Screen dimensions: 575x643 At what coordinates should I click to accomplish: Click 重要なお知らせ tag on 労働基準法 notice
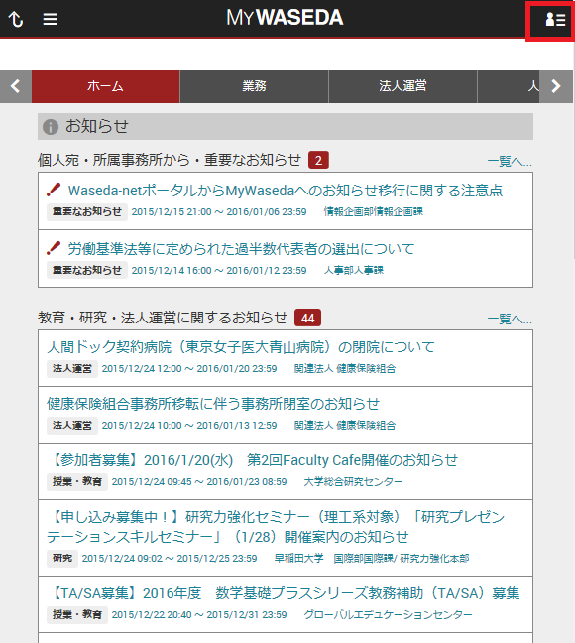click(87, 270)
